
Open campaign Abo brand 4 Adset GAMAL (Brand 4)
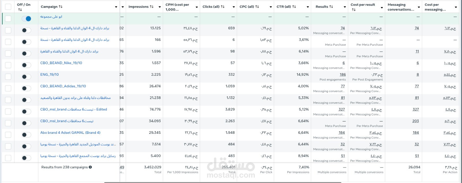70,133
